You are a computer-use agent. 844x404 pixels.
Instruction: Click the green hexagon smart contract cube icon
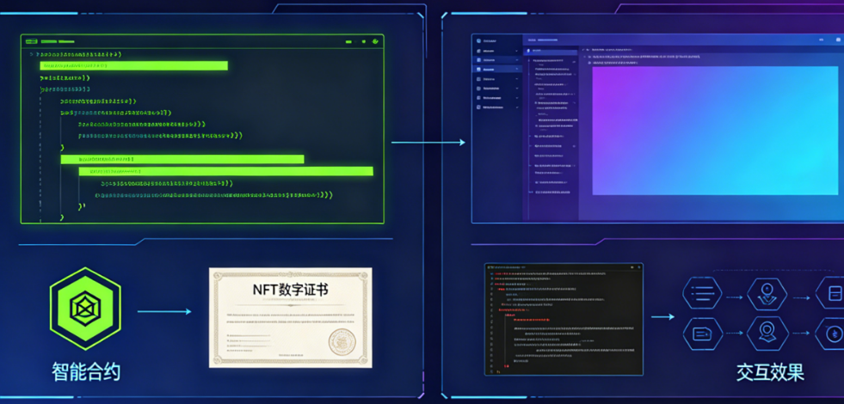point(85,309)
